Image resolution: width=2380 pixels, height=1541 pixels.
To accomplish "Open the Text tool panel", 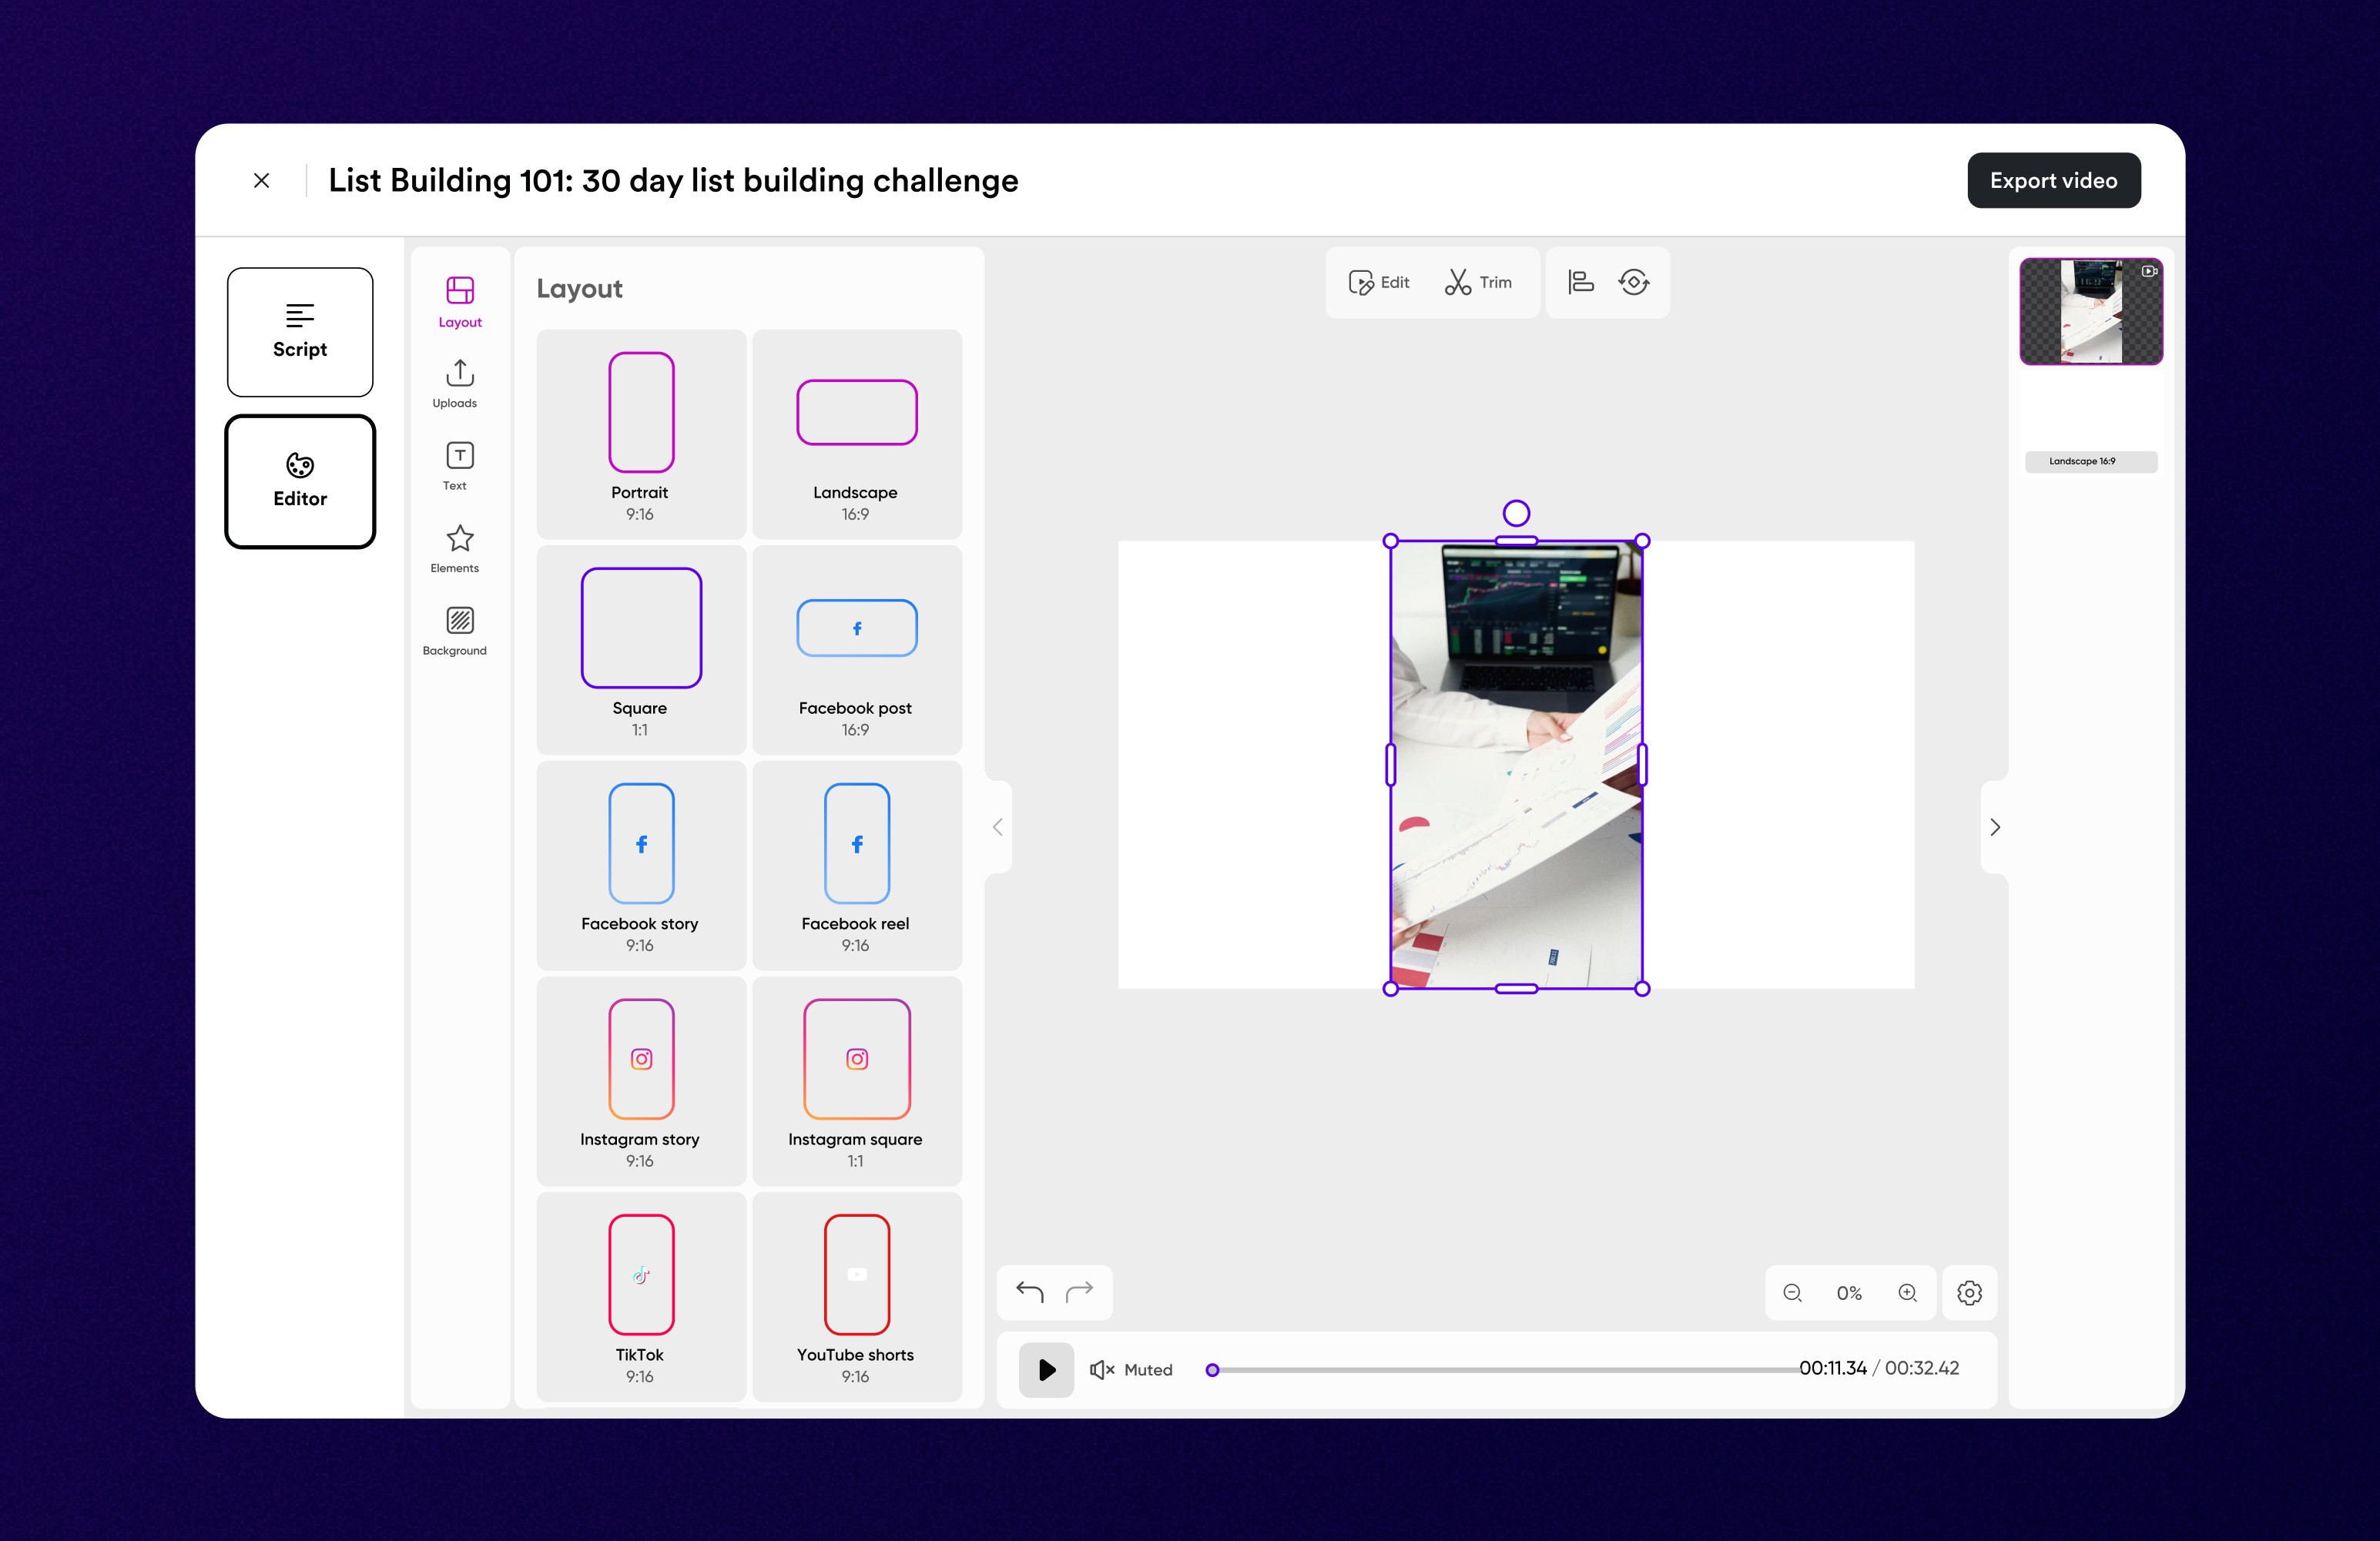I will click(459, 466).
